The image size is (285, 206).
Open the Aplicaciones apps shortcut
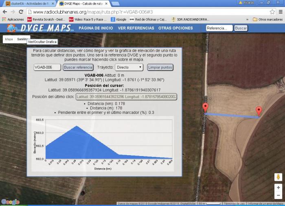[13, 20]
